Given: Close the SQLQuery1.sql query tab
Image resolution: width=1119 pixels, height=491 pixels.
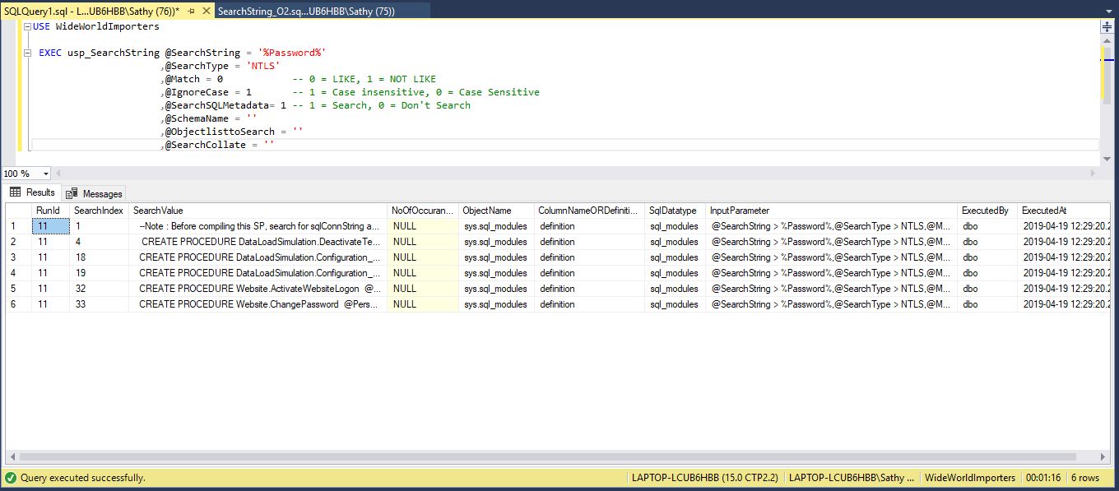Looking at the screenshot, I should coord(206,11).
